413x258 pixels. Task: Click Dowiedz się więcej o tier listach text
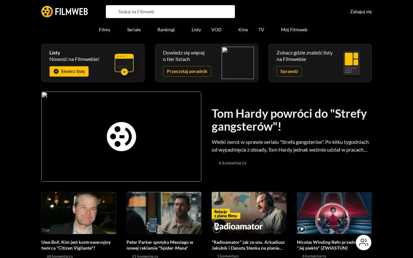point(184,56)
